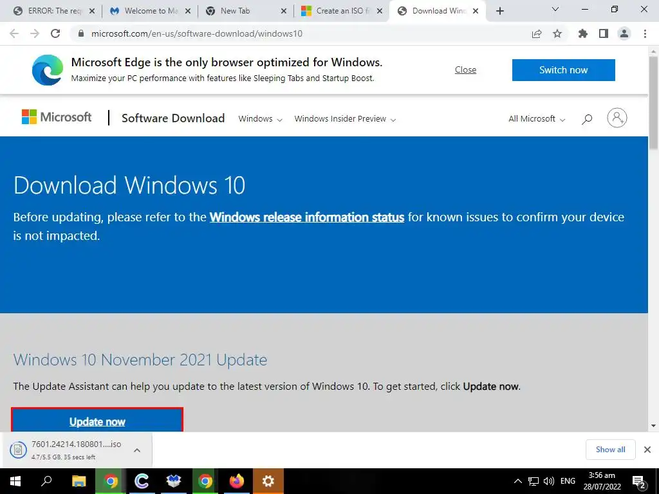Open Settings gear on taskbar

[268, 481]
